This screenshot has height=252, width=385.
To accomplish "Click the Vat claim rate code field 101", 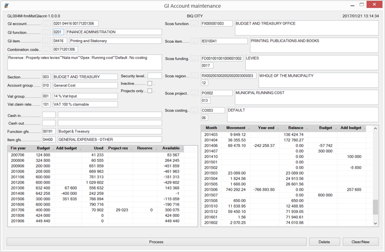I will click(x=46, y=104).
